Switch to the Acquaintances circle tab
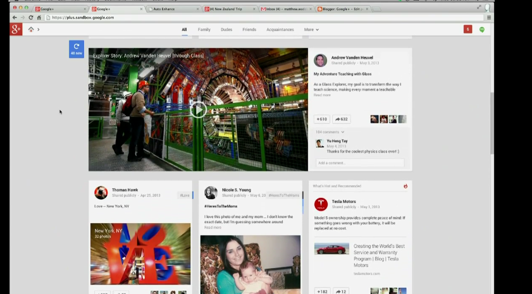 [280, 30]
